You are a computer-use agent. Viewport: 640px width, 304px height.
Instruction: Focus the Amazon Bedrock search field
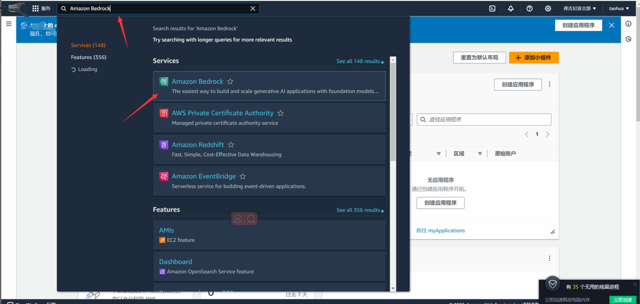(158, 8)
